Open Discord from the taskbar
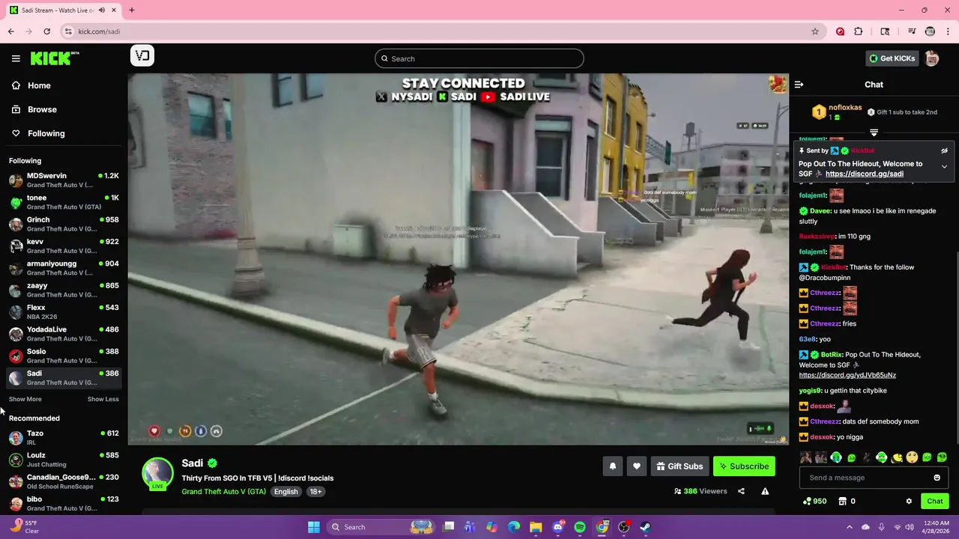The width and height of the screenshot is (959, 539). (557, 527)
